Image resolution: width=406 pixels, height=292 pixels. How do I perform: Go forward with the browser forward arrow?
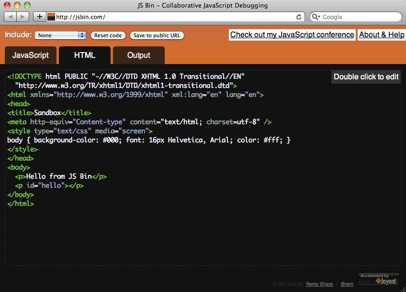[23, 17]
